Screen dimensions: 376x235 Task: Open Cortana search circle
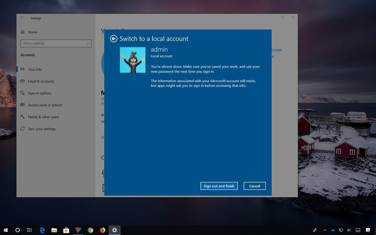coord(18,230)
